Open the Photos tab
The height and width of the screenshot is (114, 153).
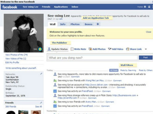(x=75, y=24)
